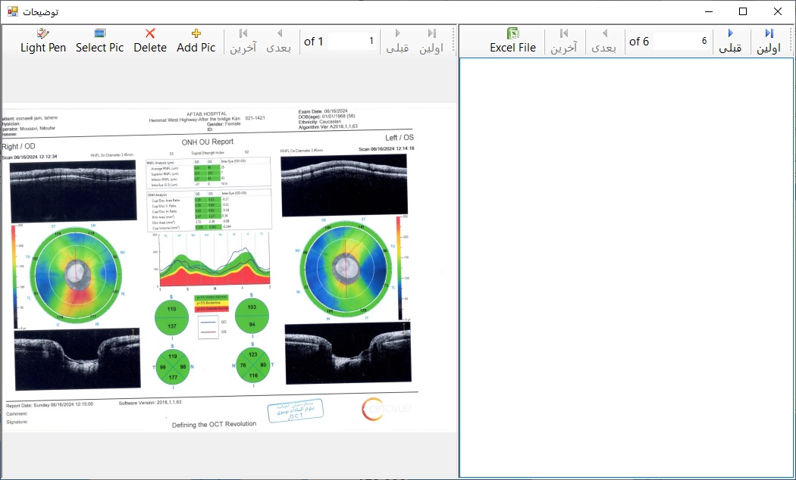Viewport: 796px width, 480px height.
Task: Click previous (قبلی) in the picture navigator of 1
Action: tap(397, 41)
